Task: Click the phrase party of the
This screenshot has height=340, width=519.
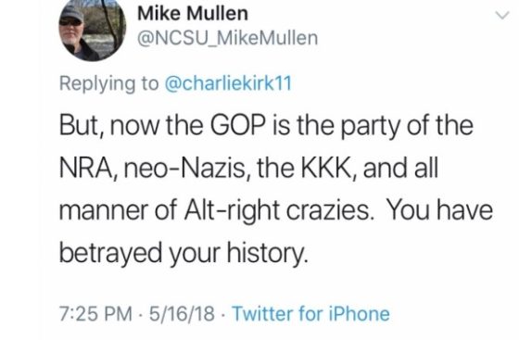Action: point(407,126)
